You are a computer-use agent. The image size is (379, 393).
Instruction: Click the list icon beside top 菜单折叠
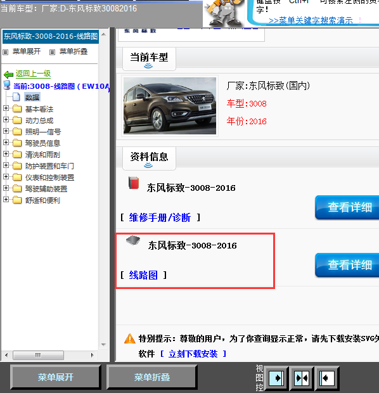[52, 52]
